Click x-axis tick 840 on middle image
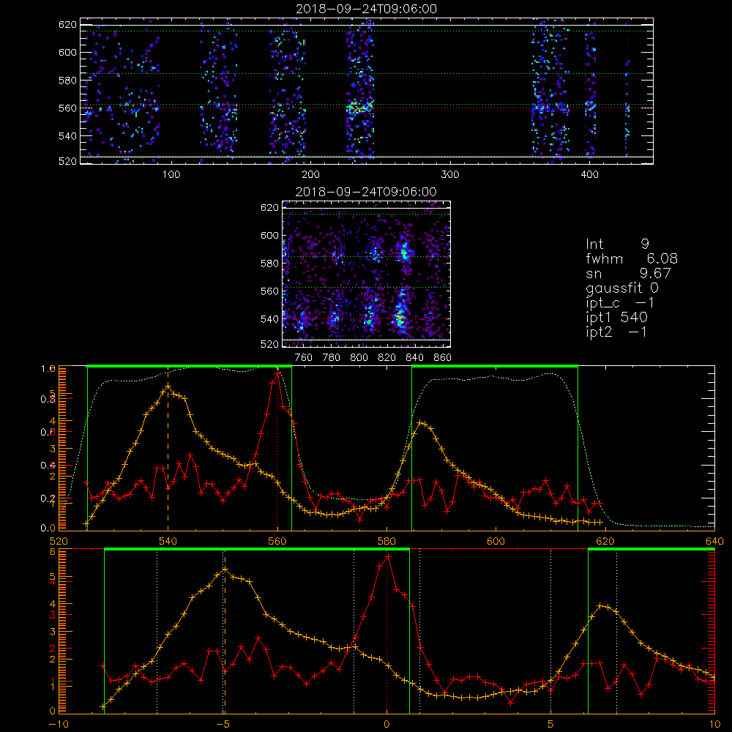732x732 pixels. 414,358
